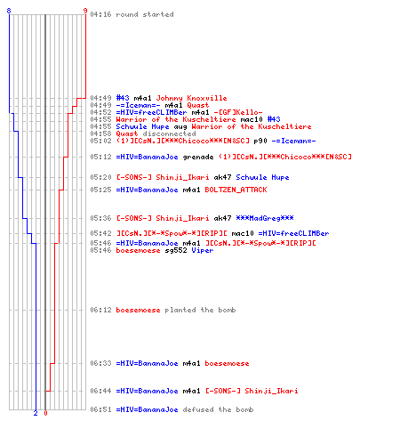Select [-SONS-] Shinji_Ikari victim at 06:44
The height and width of the screenshot is (445, 400).
click(x=252, y=391)
